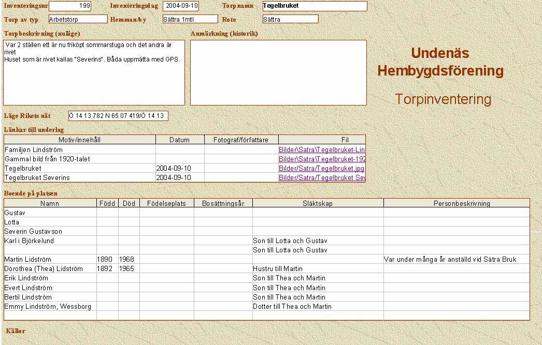Select the Rote field containing Sättra
Viewport: 542px width, 345px height.
[x=290, y=19]
